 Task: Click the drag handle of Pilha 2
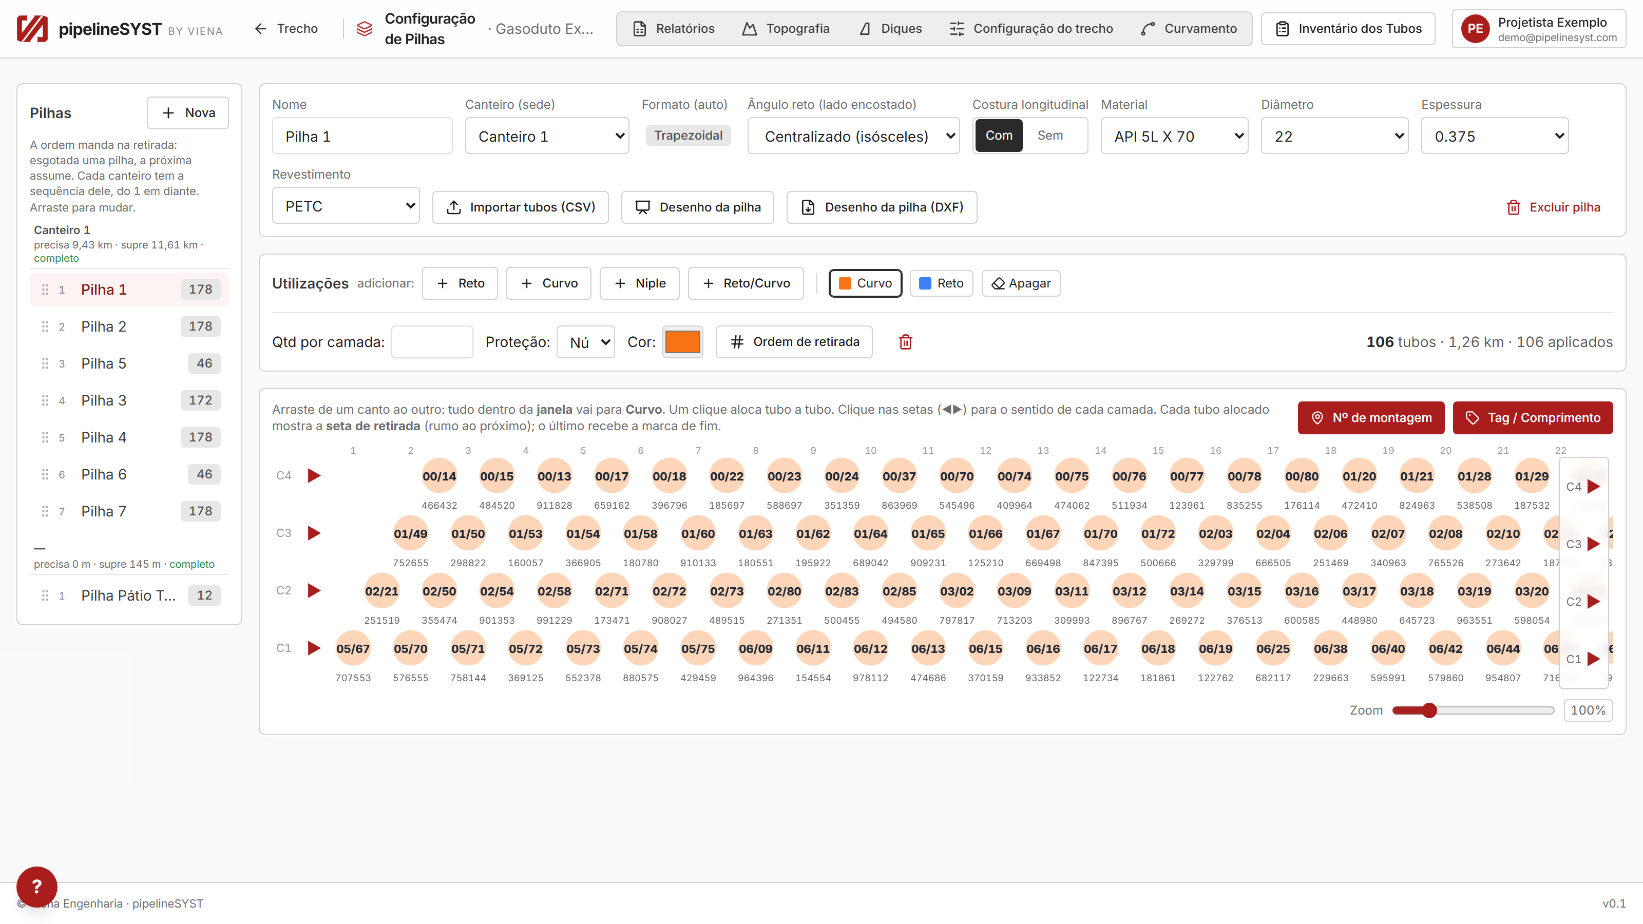(45, 326)
